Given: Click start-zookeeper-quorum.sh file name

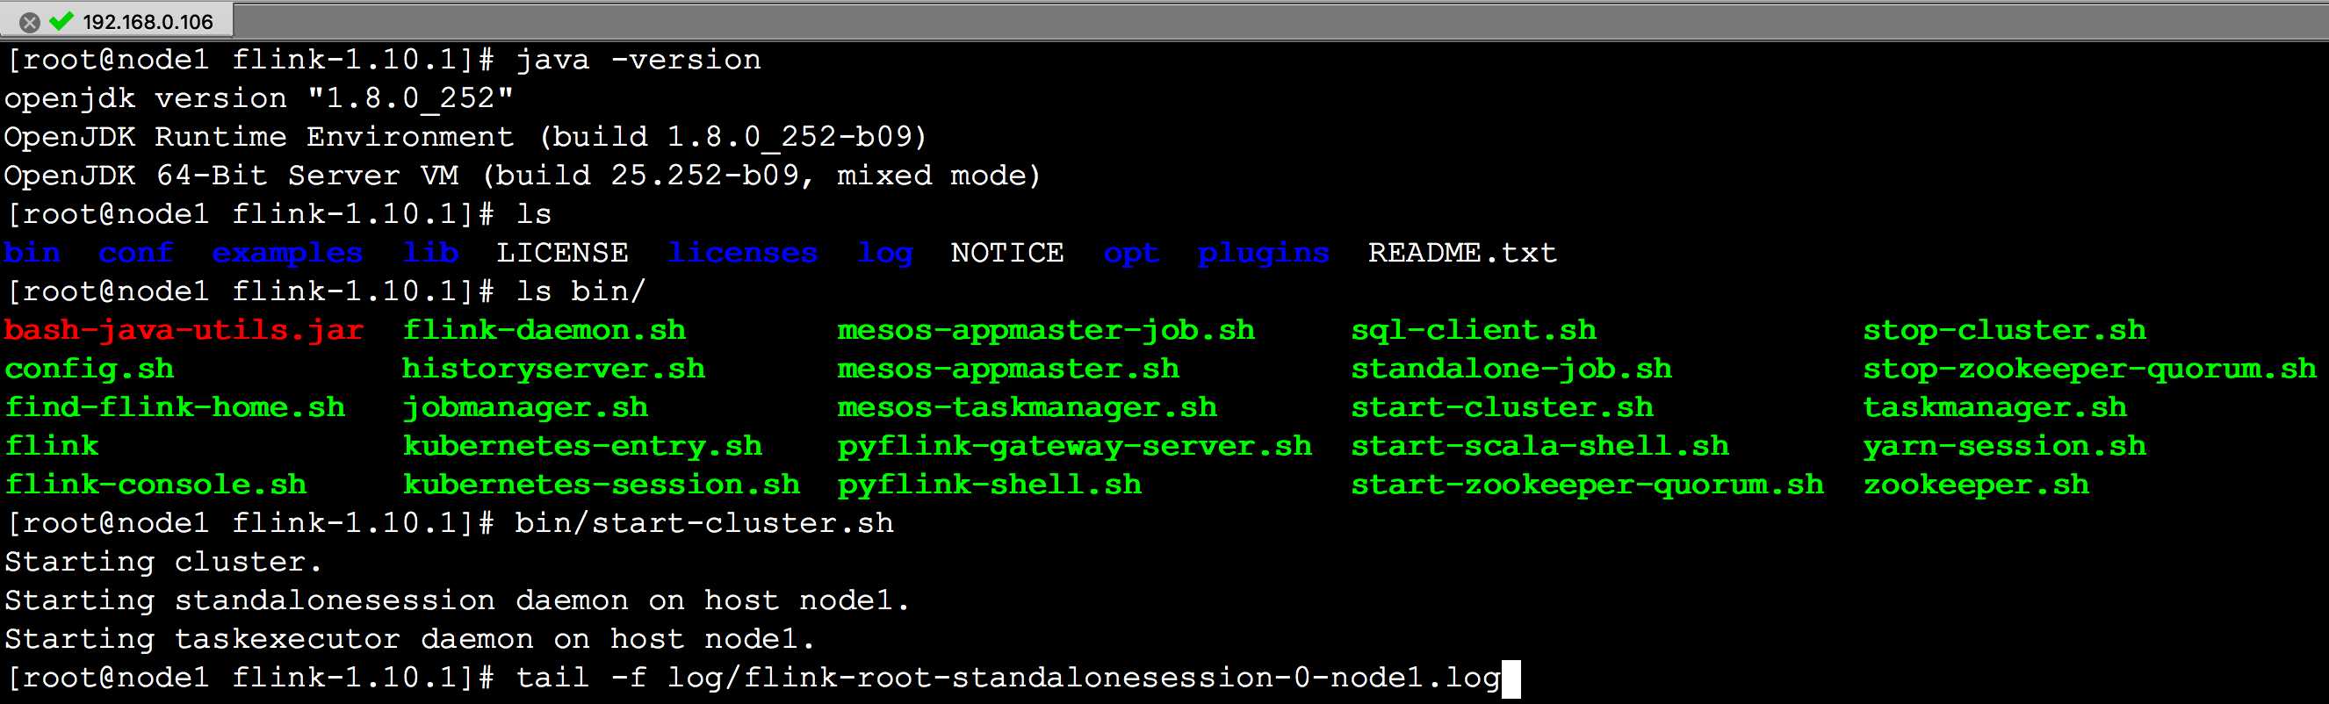Looking at the screenshot, I should pos(1588,486).
